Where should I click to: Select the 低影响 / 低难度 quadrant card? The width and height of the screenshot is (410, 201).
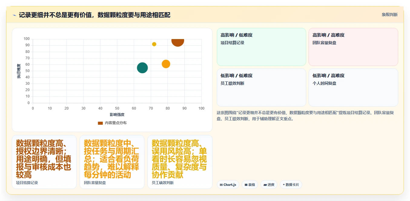[x=261, y=87]
